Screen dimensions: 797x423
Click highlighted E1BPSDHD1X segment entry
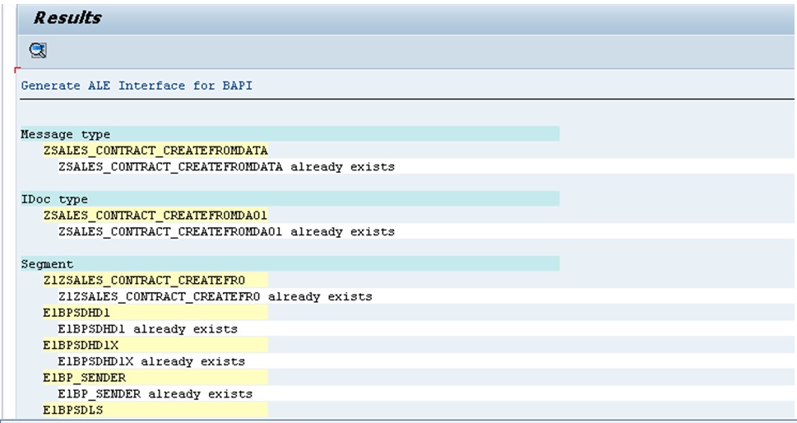[x=155, y=345]
